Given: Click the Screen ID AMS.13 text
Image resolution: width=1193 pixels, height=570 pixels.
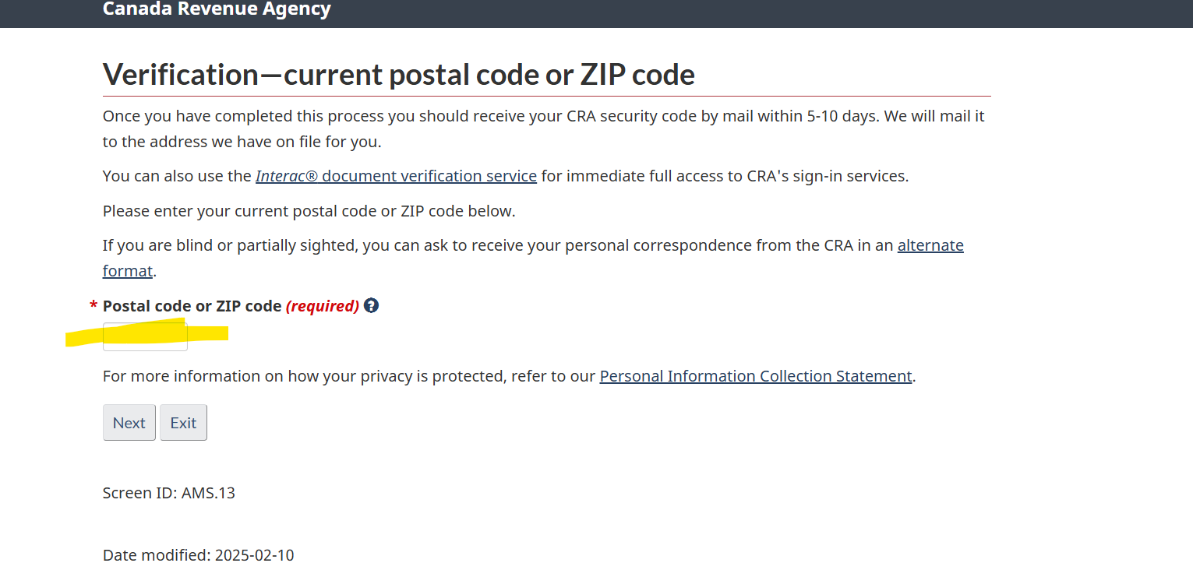Looking at the screenshot, I should click(x=168, y=492).
